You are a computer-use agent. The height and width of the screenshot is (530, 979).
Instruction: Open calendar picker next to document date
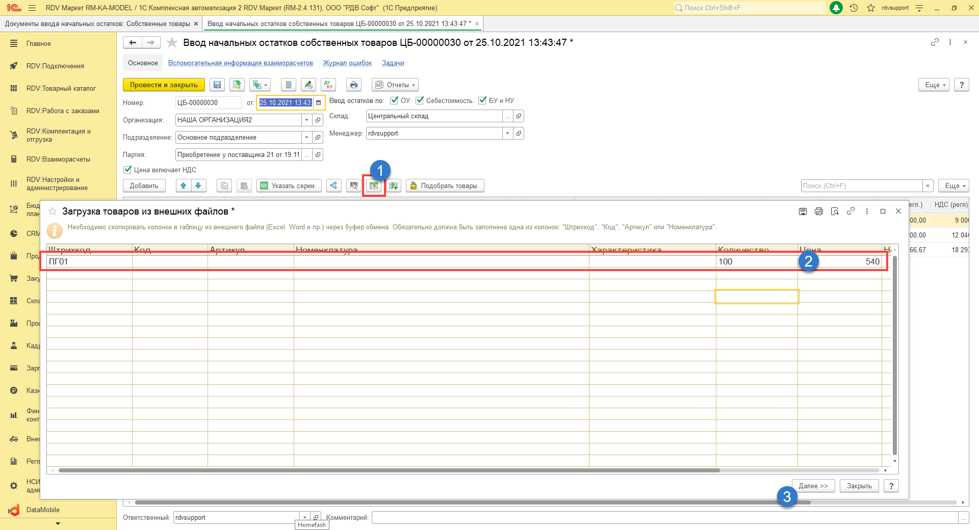(319, 103)
